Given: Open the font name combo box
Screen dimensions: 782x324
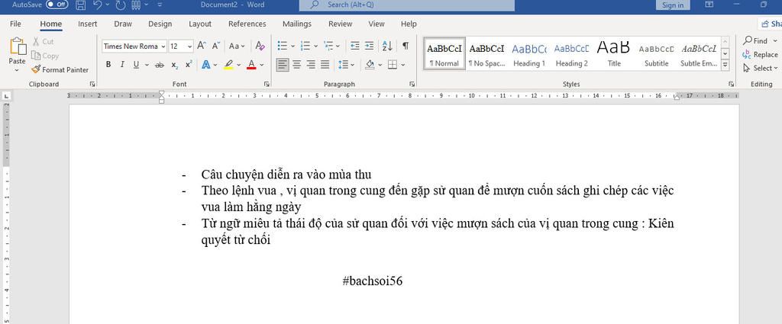Looking at the screenshot, I should click(x=134, y=47).
